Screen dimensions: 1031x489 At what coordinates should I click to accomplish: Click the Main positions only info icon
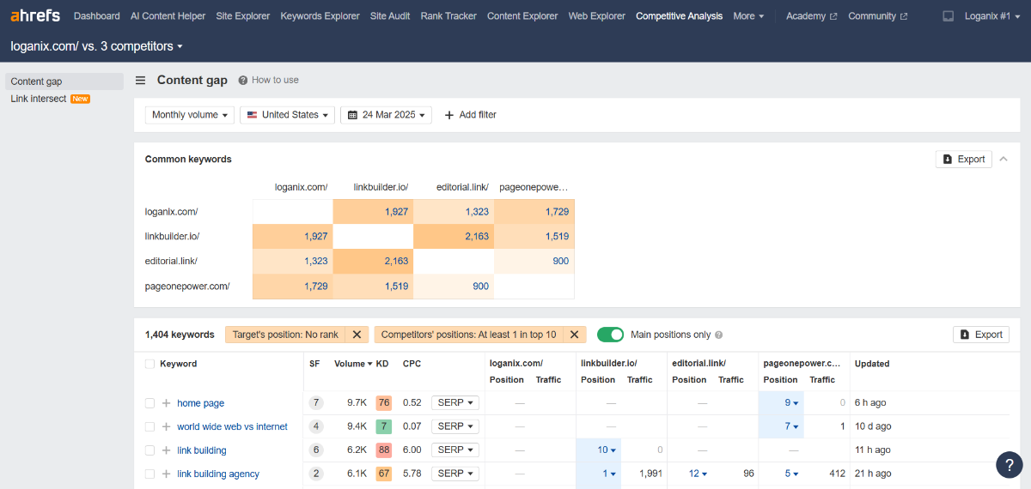click(x=719, y=335)
